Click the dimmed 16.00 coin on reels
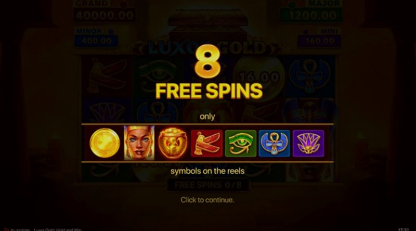The width and height of the screenshot is (416, 231). coord(259,78)
